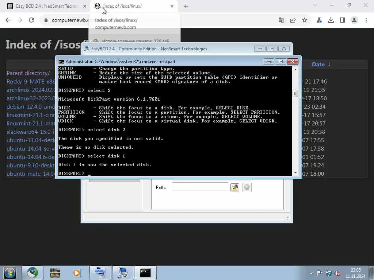Open the debian-12.4.0 ISO link
The width and height of the screenshot is (374, 280).
pyautogui.click(x=31, y=106)
